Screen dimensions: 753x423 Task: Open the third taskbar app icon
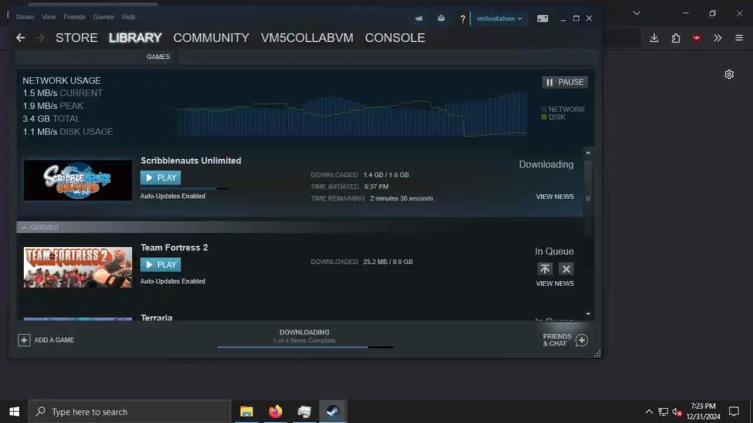pos(304,411)
